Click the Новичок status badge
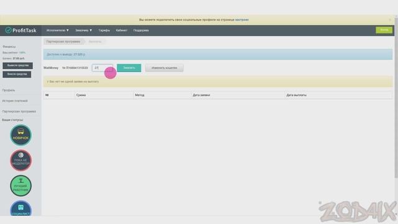The image size is (398, 224). click(x=21, y=135)
